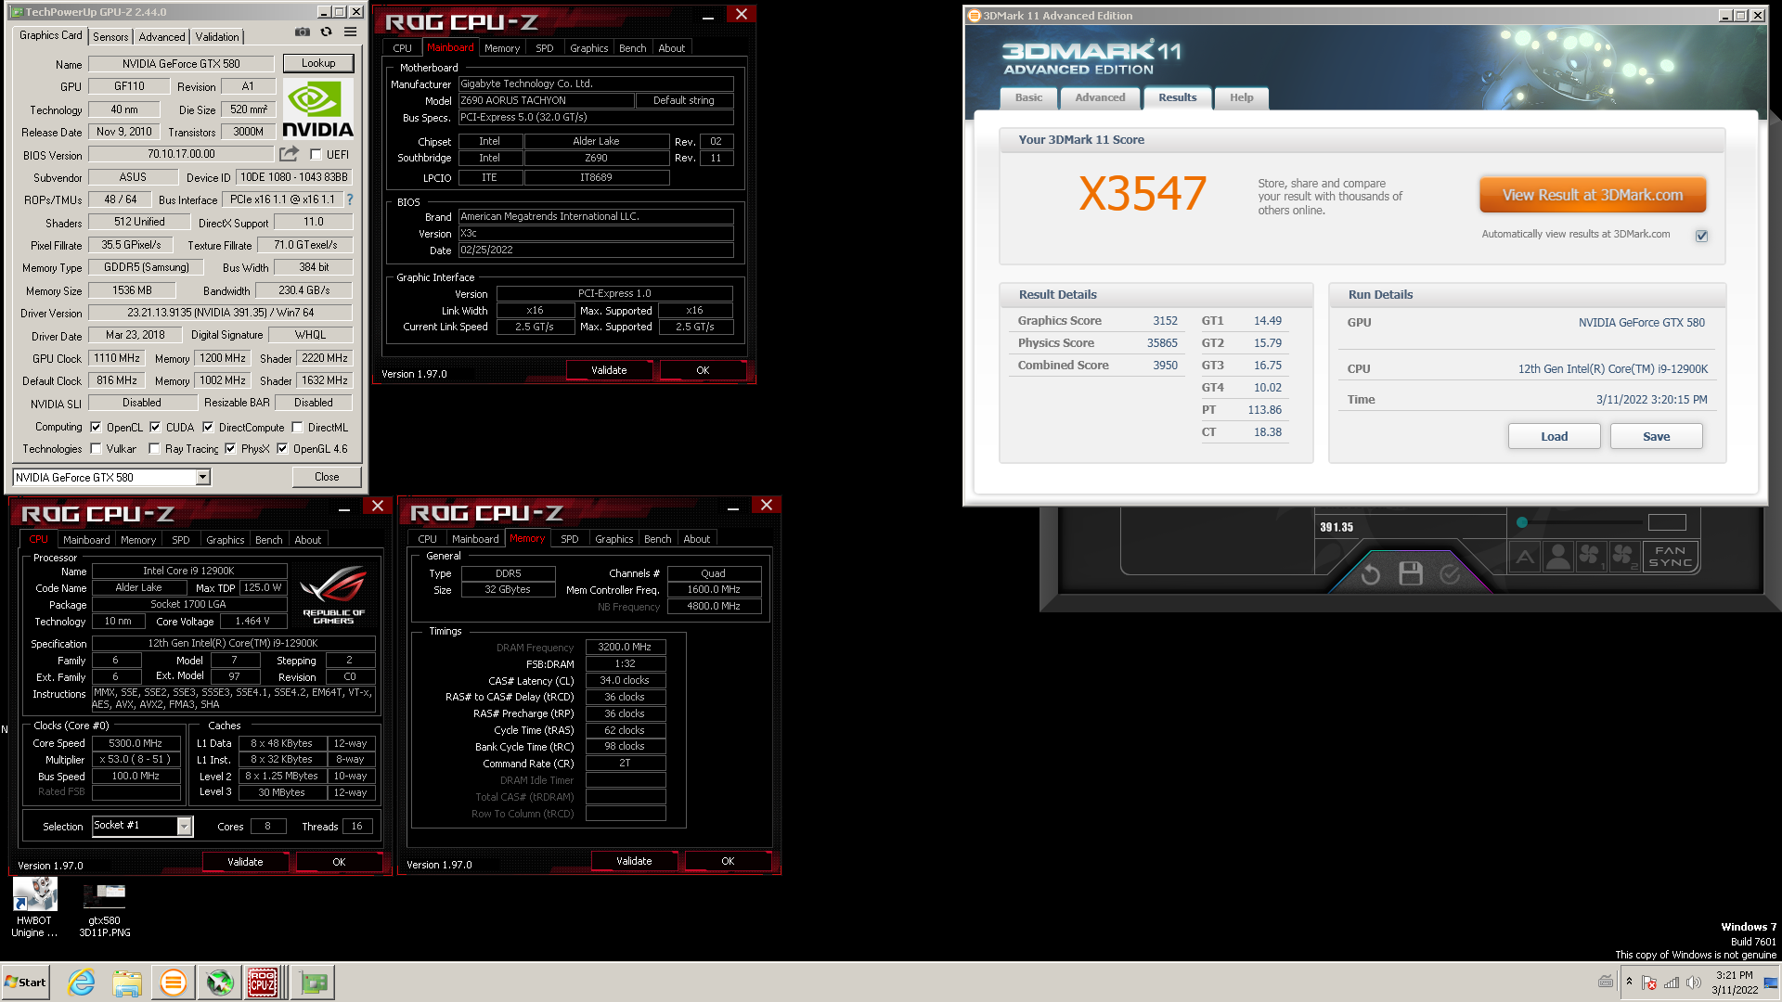Open the Advanced tab in 3DMark 11

click(x=1100, y=97)
